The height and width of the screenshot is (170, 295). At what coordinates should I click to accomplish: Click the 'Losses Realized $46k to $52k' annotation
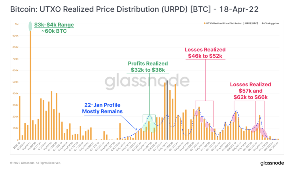coord(205,53)
